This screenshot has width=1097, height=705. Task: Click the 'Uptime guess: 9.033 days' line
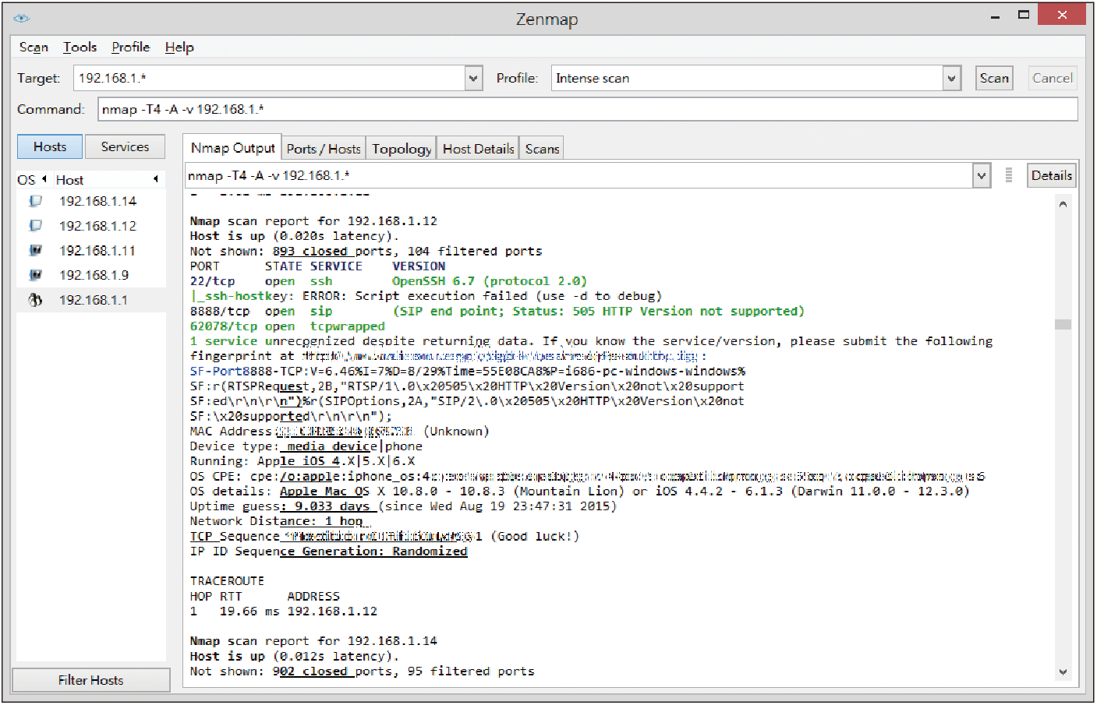click(403, 506)
